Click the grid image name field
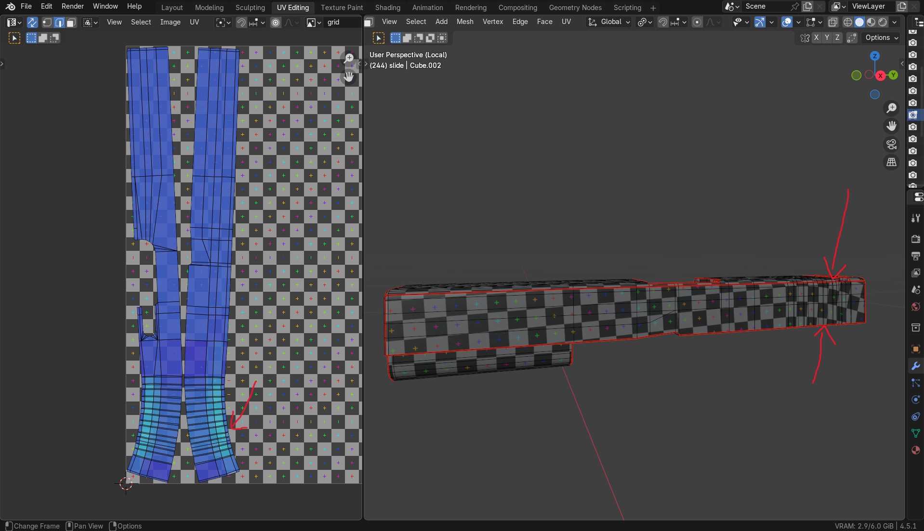924x531 pixels. click(343, 22)
